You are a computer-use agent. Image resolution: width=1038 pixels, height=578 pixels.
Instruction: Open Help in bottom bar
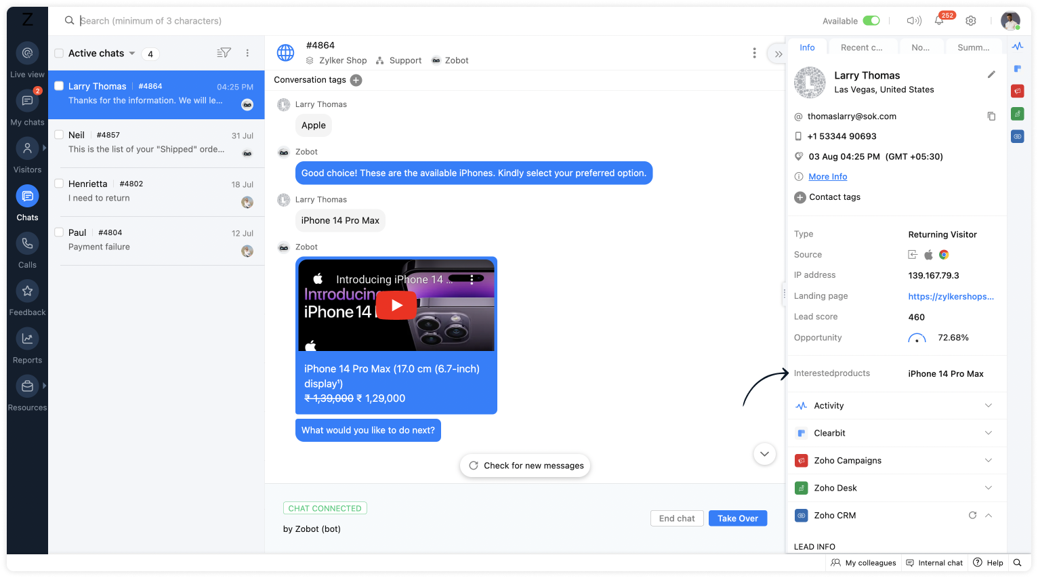click(988, 562)
